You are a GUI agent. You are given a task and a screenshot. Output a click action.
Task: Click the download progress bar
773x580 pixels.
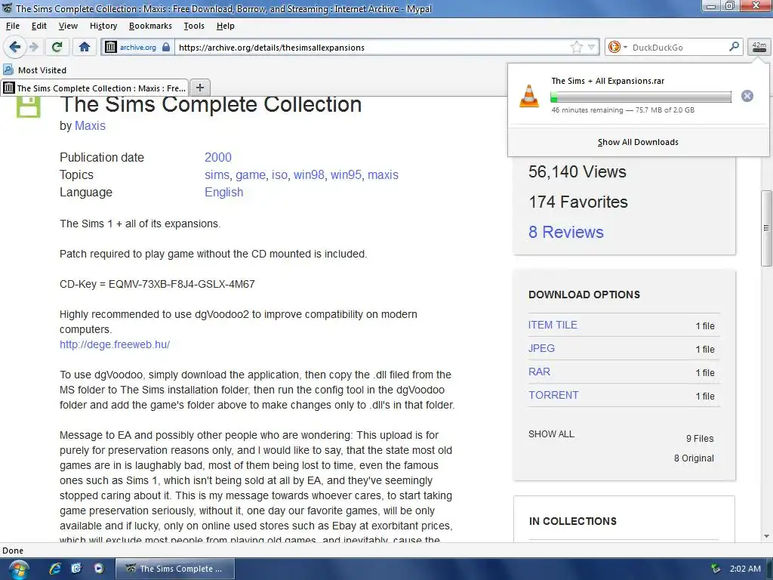(640, 97)
